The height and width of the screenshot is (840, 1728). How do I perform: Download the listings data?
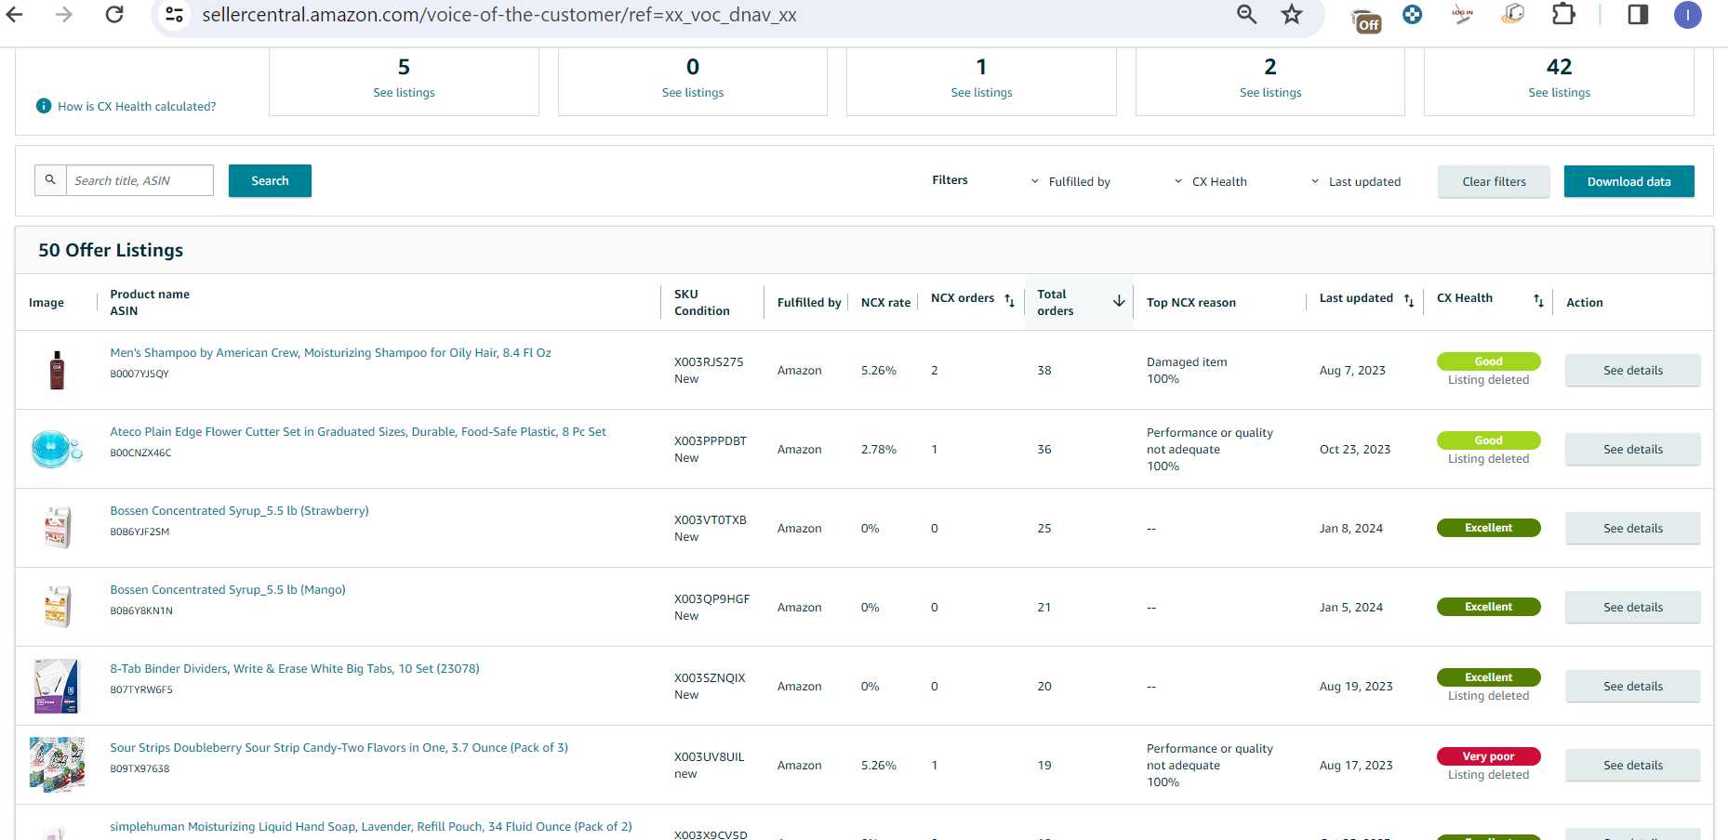[x=1628, y=181]
